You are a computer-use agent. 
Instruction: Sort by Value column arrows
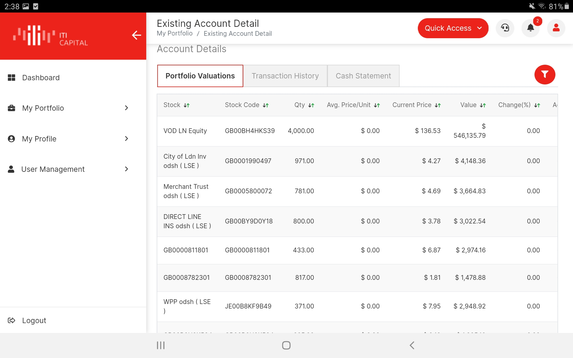pos(483,105)
